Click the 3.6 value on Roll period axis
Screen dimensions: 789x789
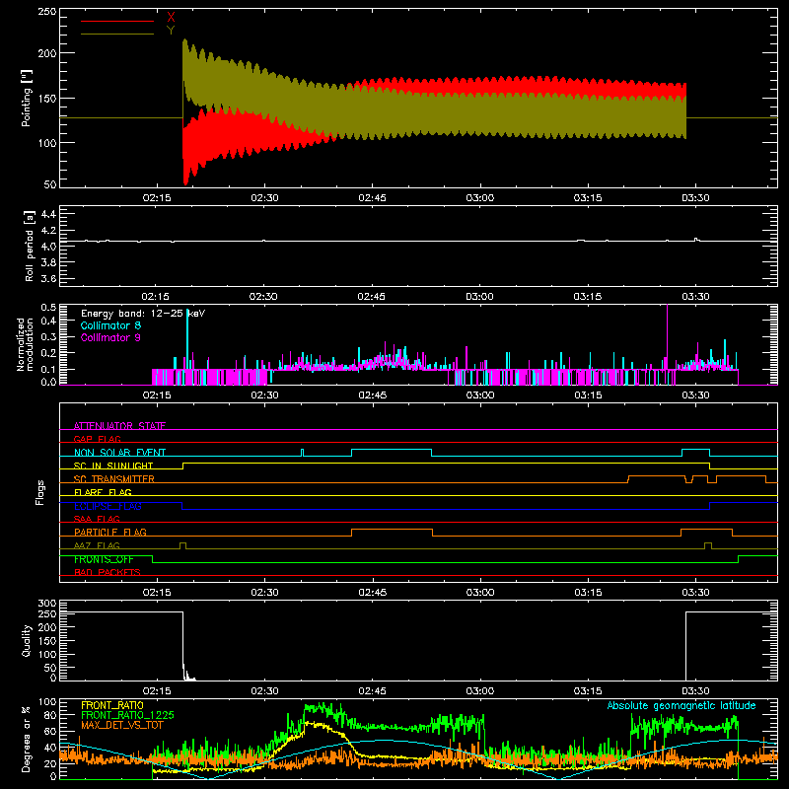coord(48,278)
